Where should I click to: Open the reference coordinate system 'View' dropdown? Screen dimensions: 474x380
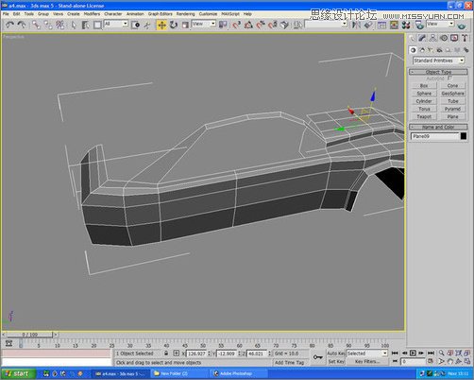[x=204, y=24]
